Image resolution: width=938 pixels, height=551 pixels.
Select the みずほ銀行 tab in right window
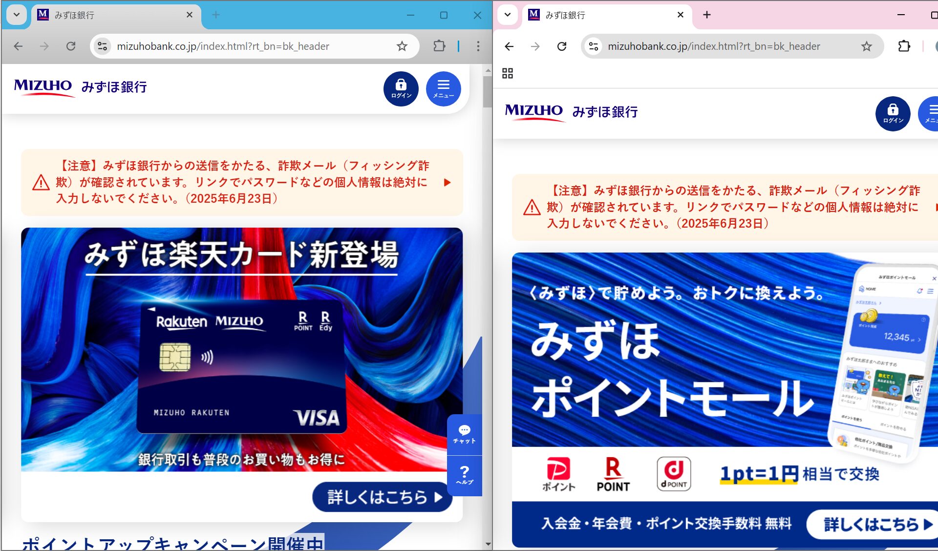point(607,15)
